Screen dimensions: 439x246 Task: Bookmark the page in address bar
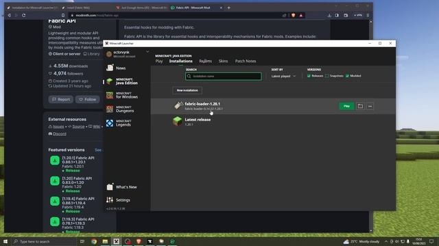pos(63,15)
